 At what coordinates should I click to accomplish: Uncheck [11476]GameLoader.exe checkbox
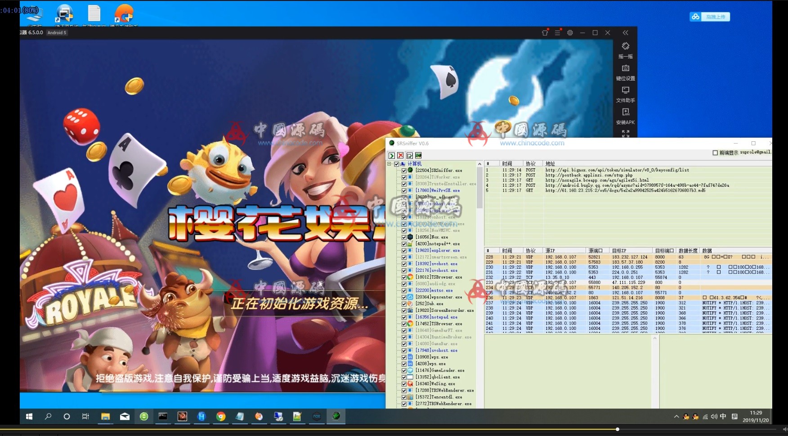tap(404, 370)
